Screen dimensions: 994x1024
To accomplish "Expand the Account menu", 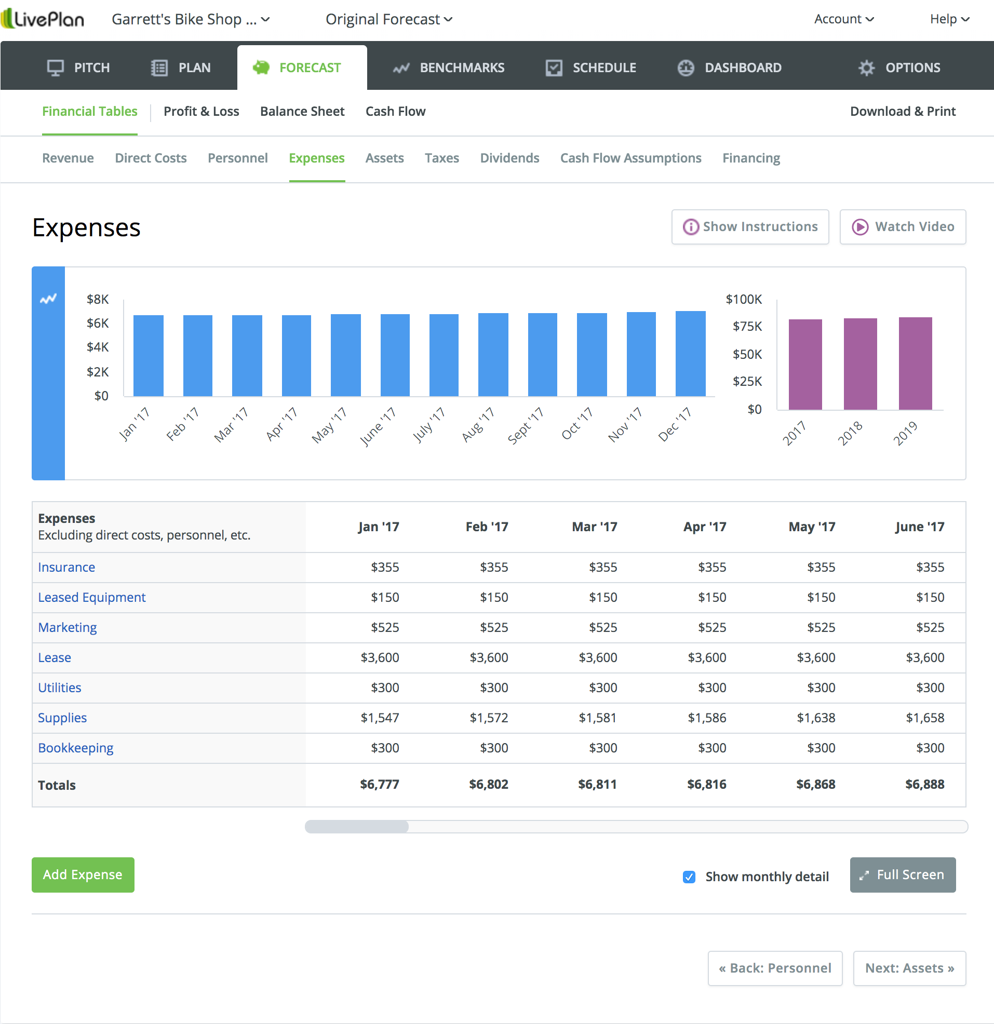I will (x=843, y=19).
